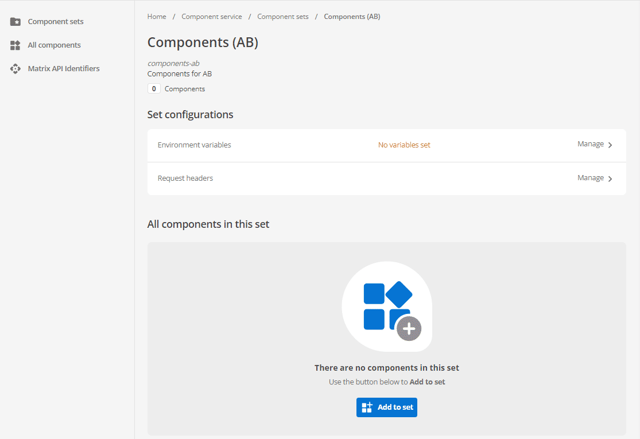Open Component sets from the breadcrumb trail
Viewport: 640px width, 439px height.
(282, 16)
